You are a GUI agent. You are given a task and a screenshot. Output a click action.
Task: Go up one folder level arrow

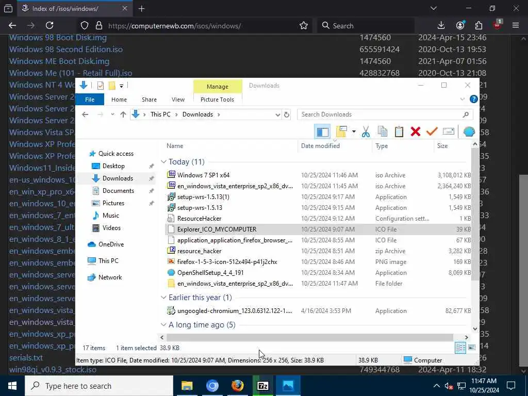click(123, 114)
